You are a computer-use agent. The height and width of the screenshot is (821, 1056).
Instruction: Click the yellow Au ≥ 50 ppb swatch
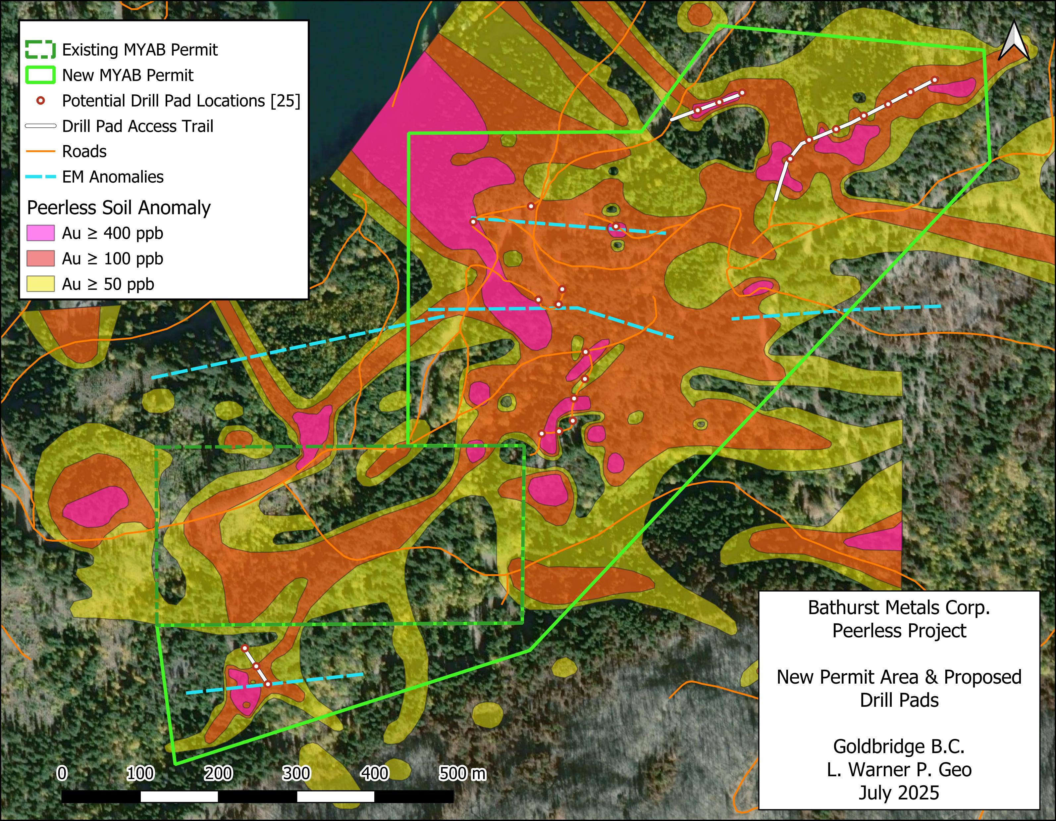coord(41,284)
